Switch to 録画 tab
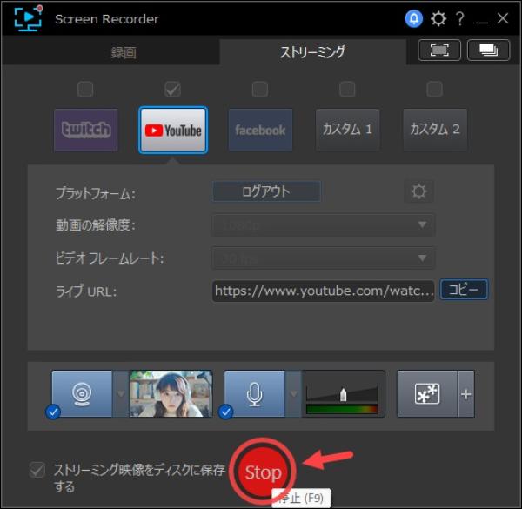The height and width of the screenshot is (509, 522). pos(124,52)
